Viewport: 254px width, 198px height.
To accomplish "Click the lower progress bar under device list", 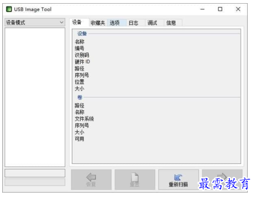I will coord(35,182).
